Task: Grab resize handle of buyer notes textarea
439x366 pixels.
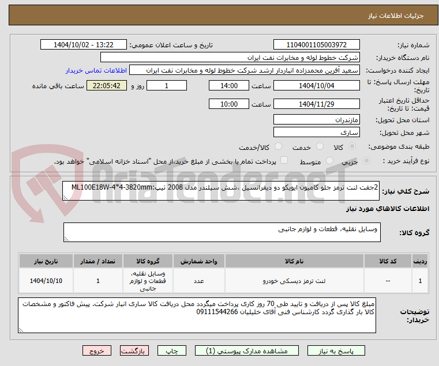Action: point(21,330)
